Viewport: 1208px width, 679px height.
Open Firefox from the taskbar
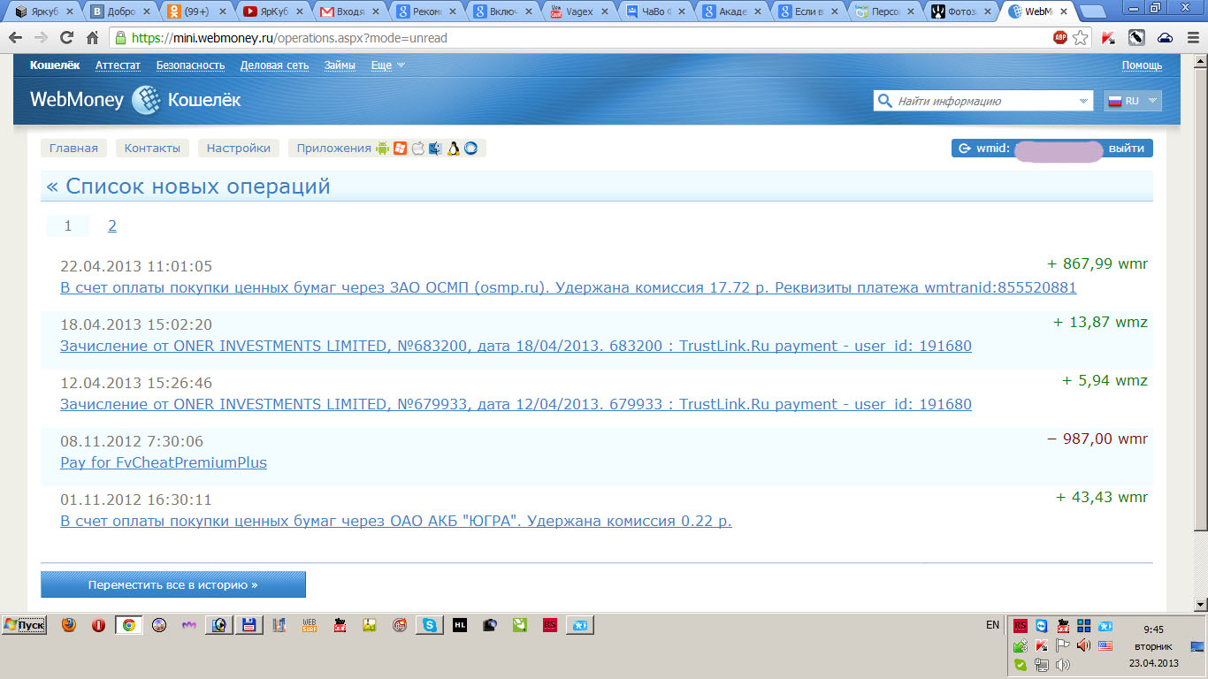click(69, 625)
